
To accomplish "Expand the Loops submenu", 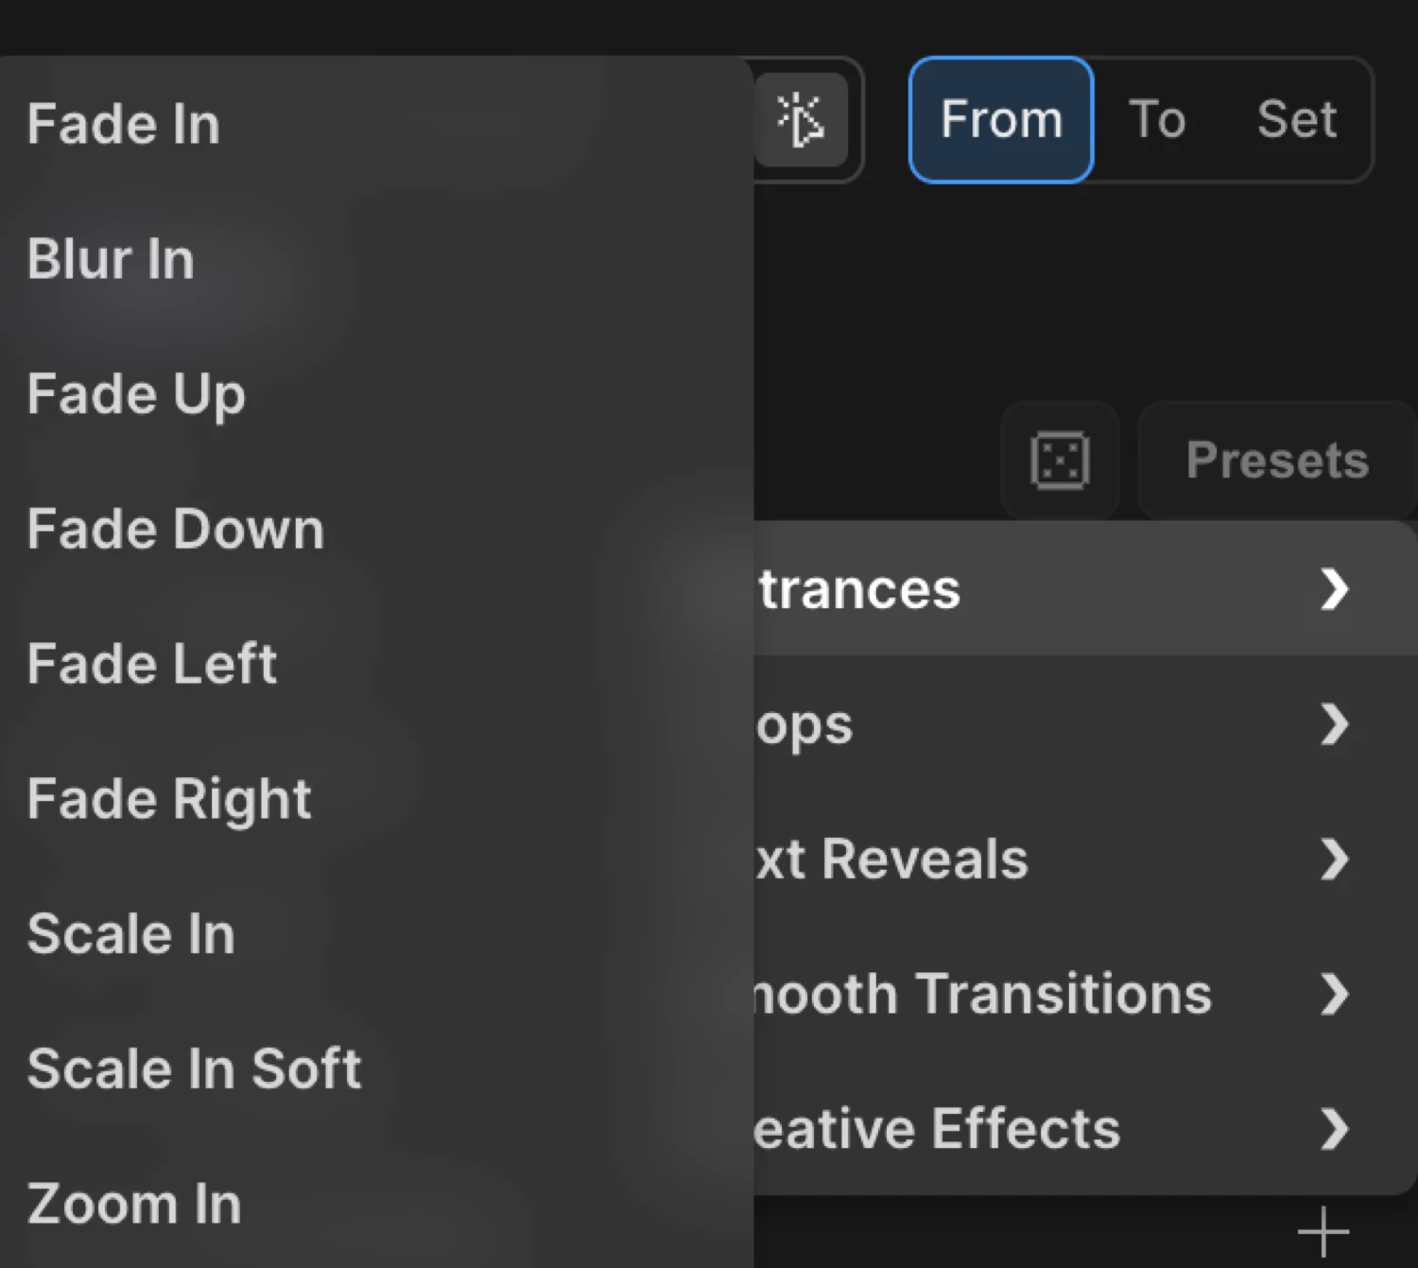I will (1040, 723).
